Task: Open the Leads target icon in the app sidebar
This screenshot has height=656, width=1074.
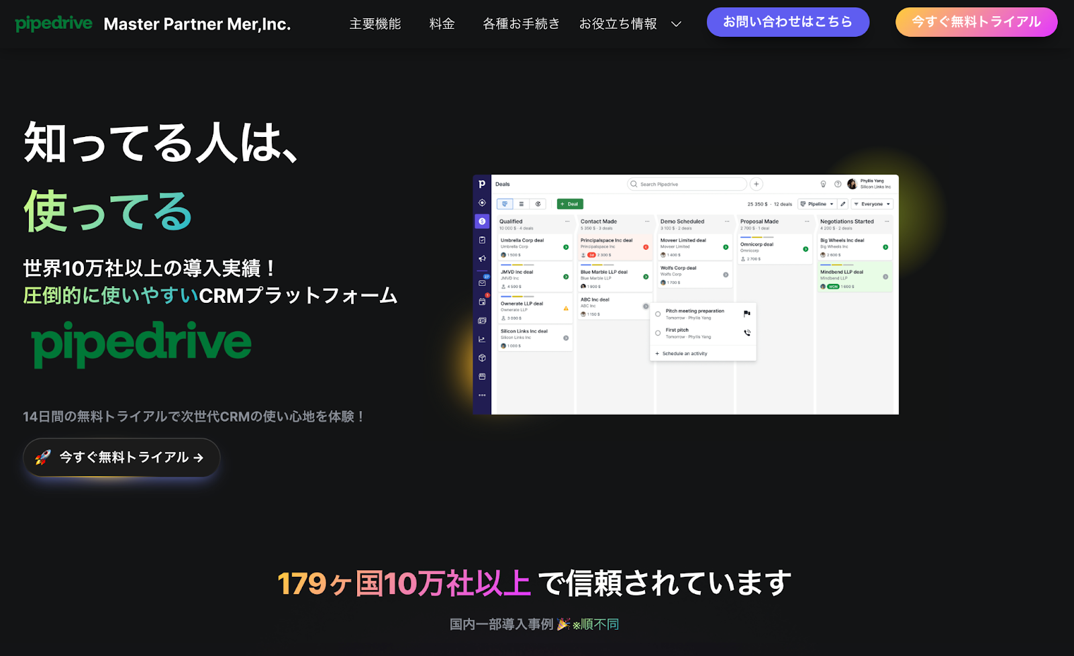Action: 482,203
